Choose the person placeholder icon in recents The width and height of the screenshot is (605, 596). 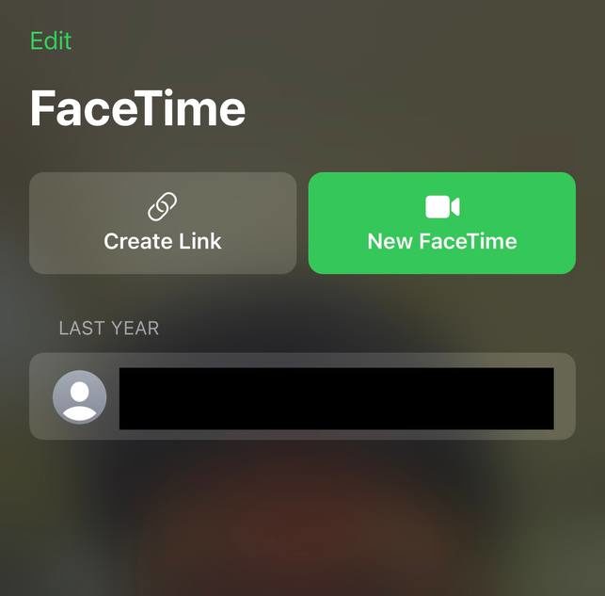point(79,397)
